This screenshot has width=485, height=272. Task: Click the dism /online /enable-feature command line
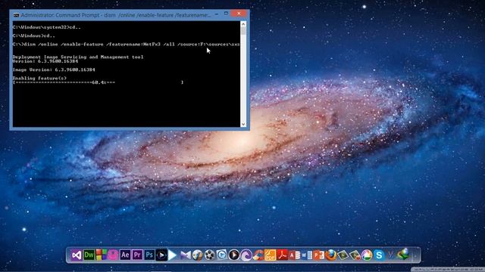pyautogui.click(x=127, y=45)
